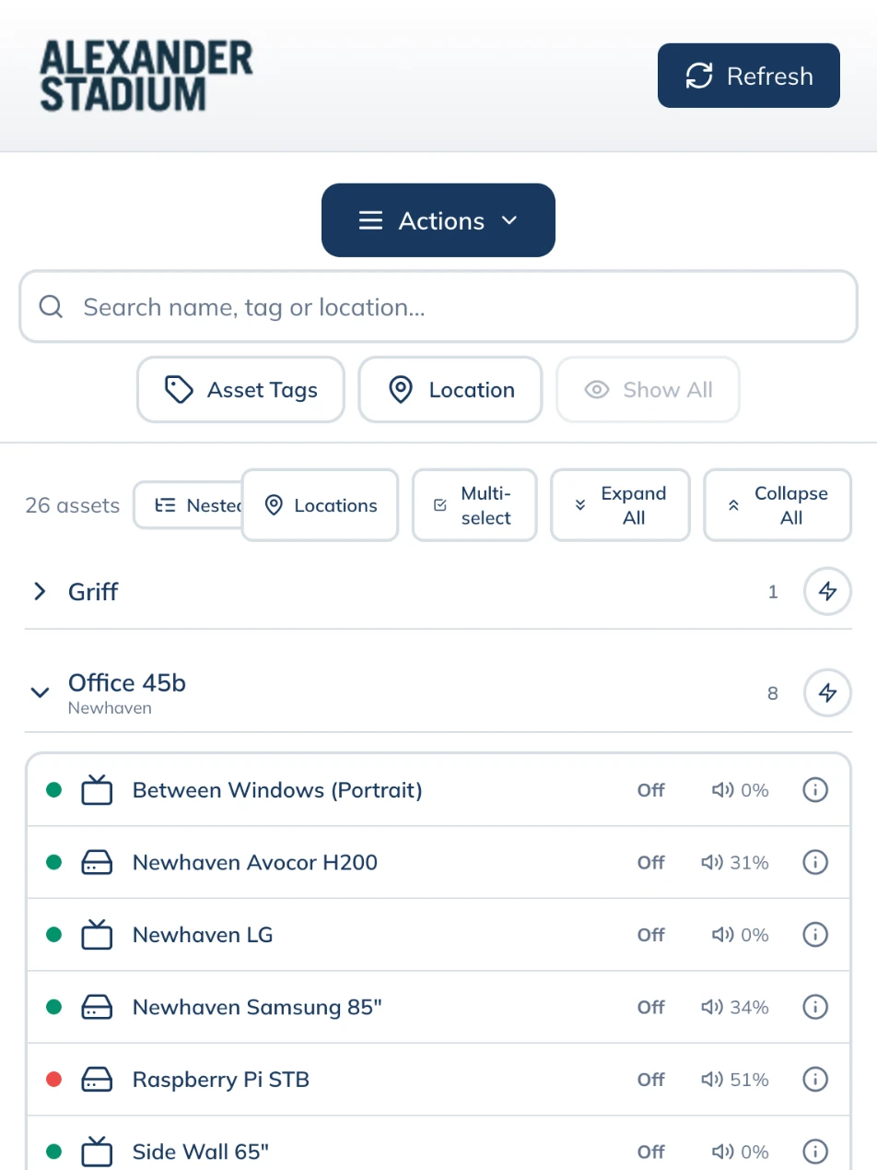The width and height of the screenshot is (877, 1170).
Task: Click the set-top box icon beside Raspberry Pi STB
Action: (x=97, y=1079)
